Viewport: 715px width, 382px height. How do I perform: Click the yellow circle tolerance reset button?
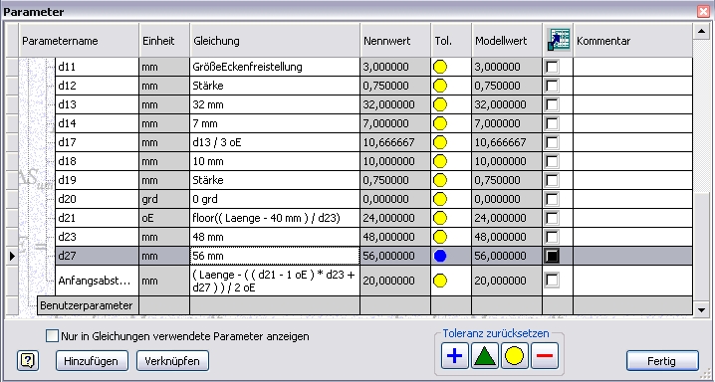click(x=515, y=356)
